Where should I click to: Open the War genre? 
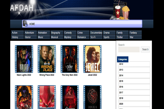[x=135, y=37]
